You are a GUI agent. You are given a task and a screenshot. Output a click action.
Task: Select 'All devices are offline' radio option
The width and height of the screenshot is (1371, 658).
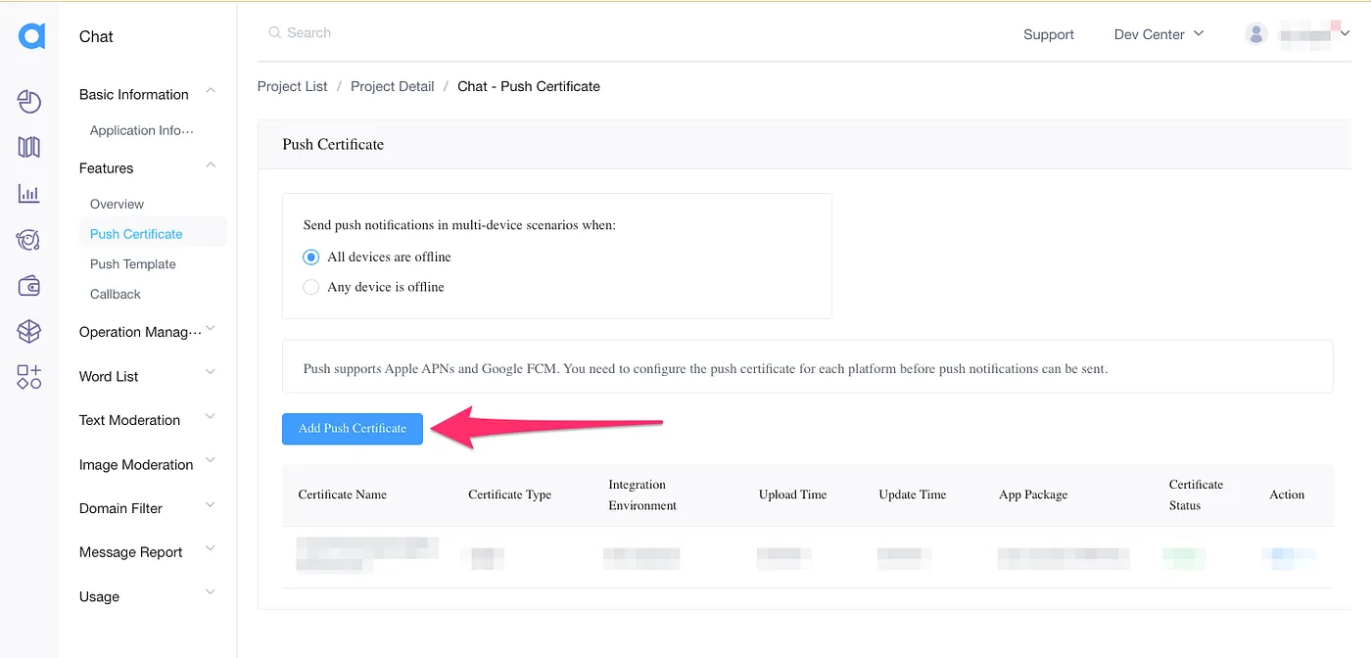pos(311,258)
